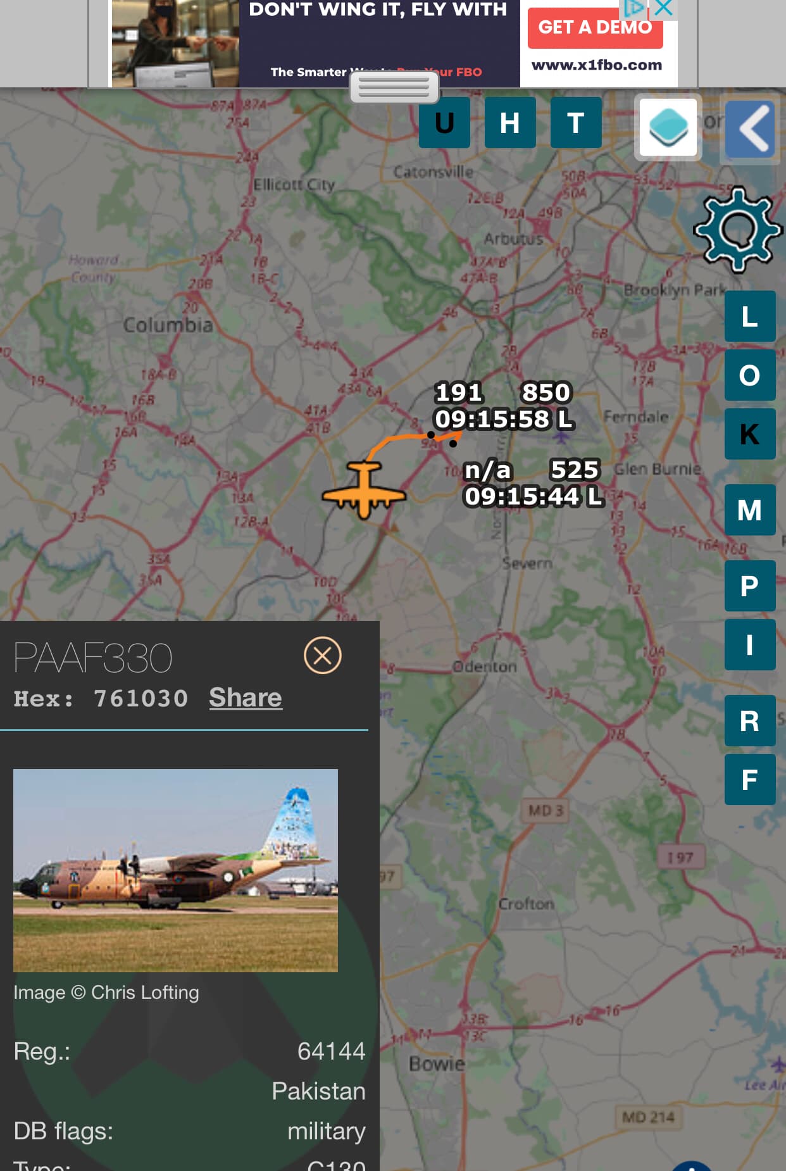Click the I sidebar button
786x1171 pixels.
(750, 644)
